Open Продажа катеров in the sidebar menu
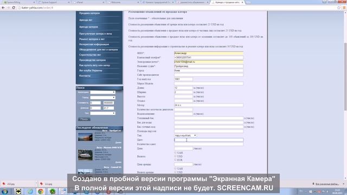This screenshot has width=347, height=195. point(89,13)
